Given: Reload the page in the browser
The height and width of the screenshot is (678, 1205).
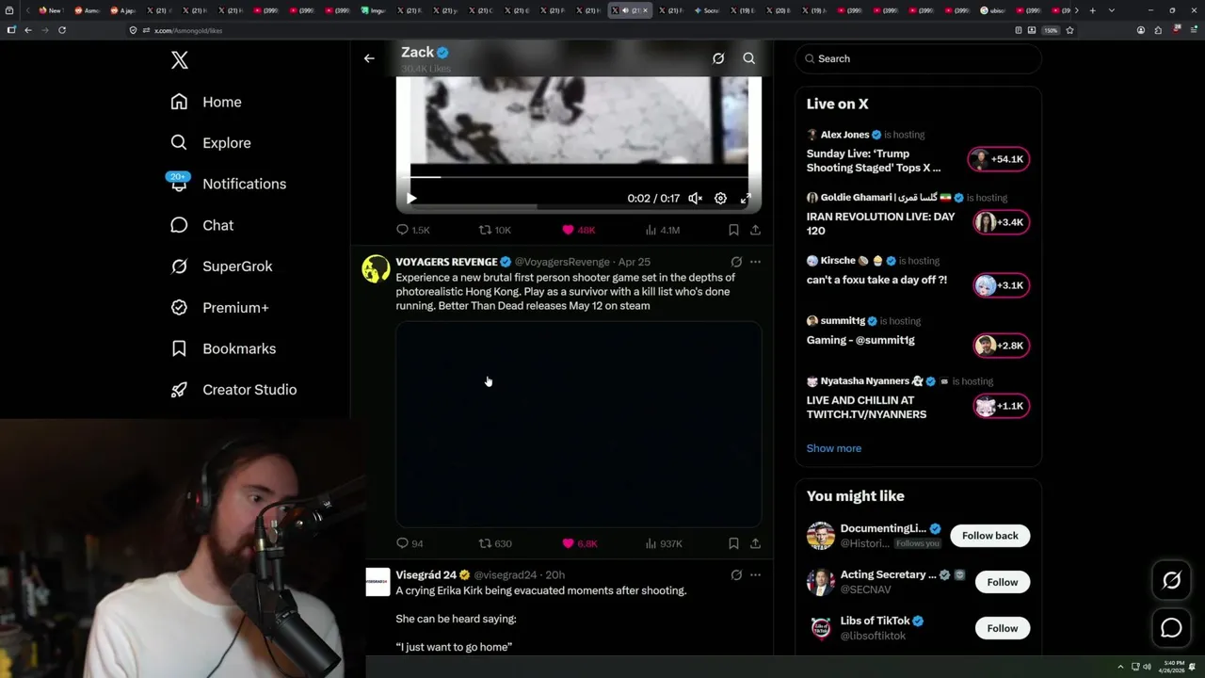Looking at the screenshot, I should click(x=62, y=30).
